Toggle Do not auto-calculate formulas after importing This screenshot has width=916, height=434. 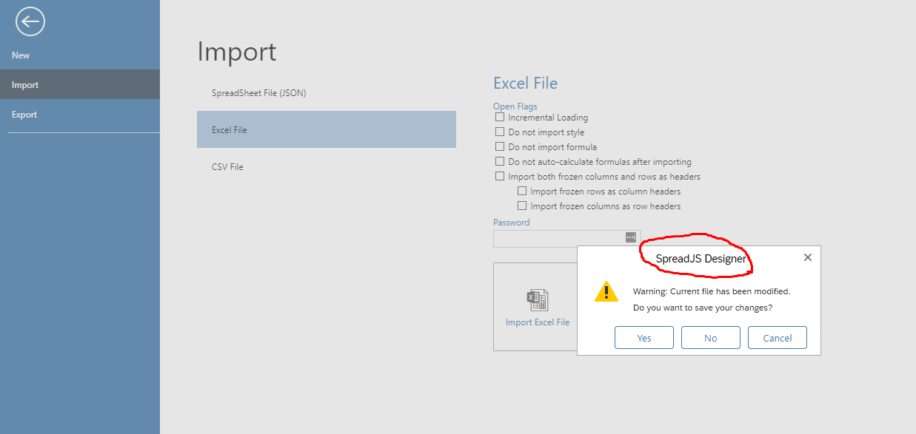click(x=500, y=161)
